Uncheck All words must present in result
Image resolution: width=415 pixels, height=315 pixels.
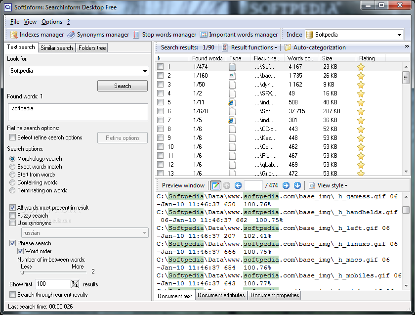pyautogui.click(x=12, y=207)
